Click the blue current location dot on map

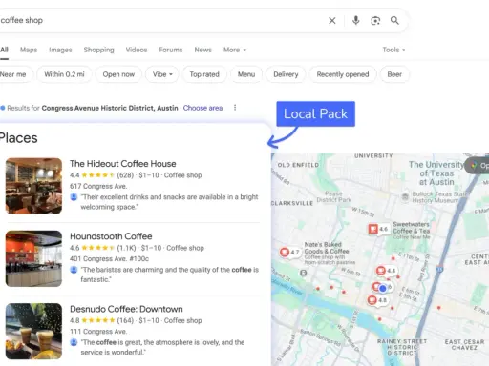(x=383, y=288)
